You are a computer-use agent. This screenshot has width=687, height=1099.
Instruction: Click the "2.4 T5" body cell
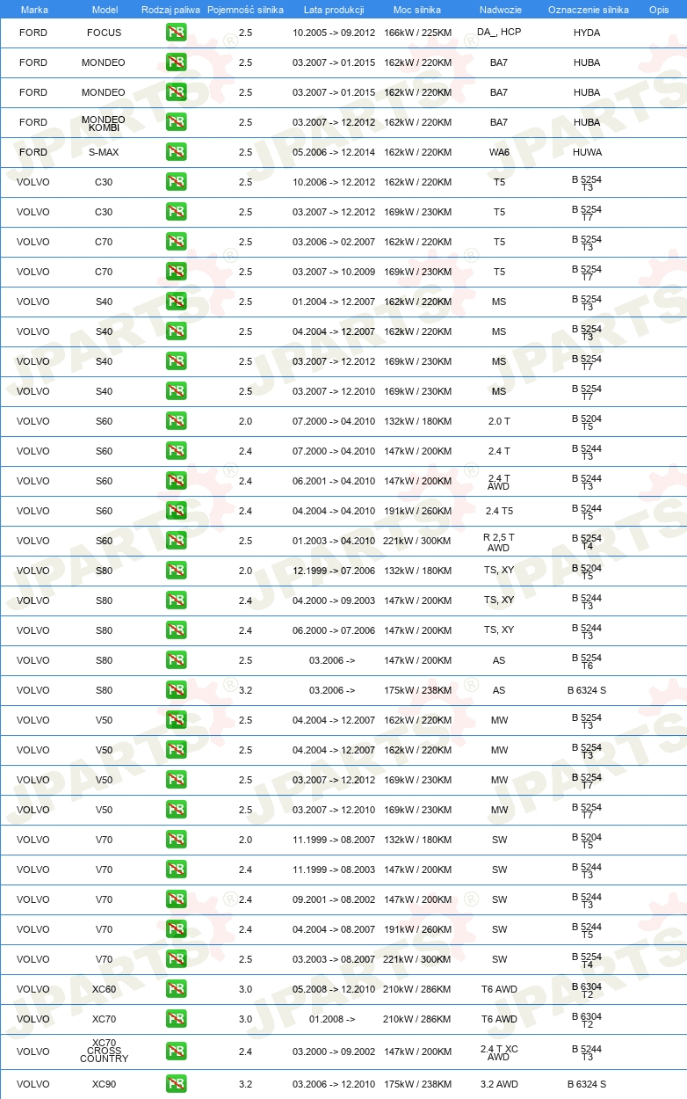[499, 511]
